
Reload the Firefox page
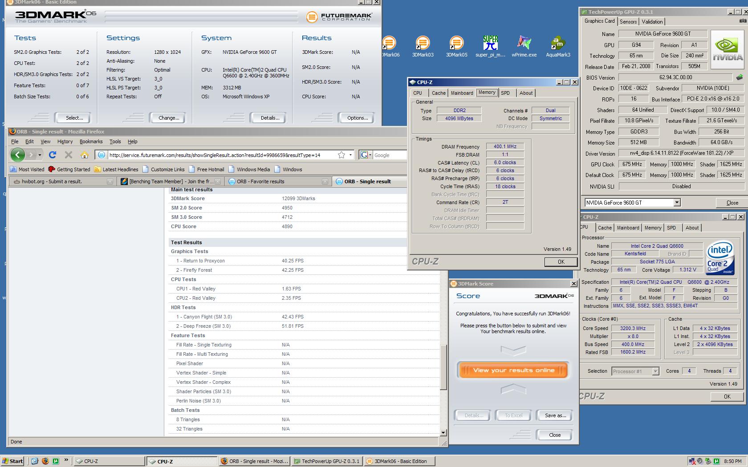tap(53, 155)
